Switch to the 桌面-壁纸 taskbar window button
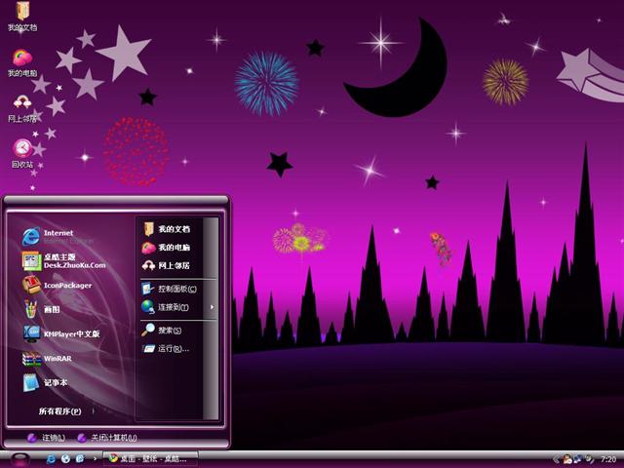The height and width of the screenshot is (468, 624). click(x=151, y=457)
